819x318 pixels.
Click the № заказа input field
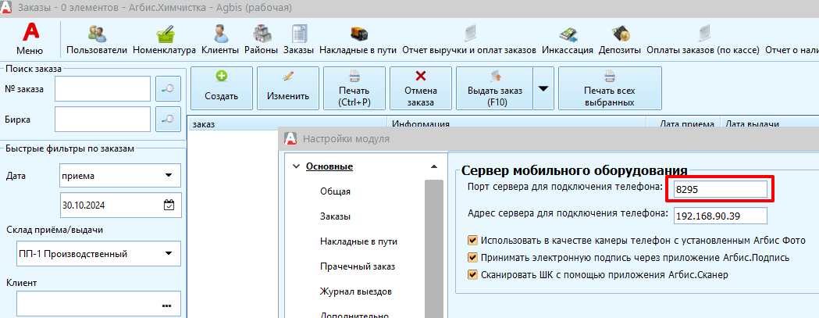point(103,89)
